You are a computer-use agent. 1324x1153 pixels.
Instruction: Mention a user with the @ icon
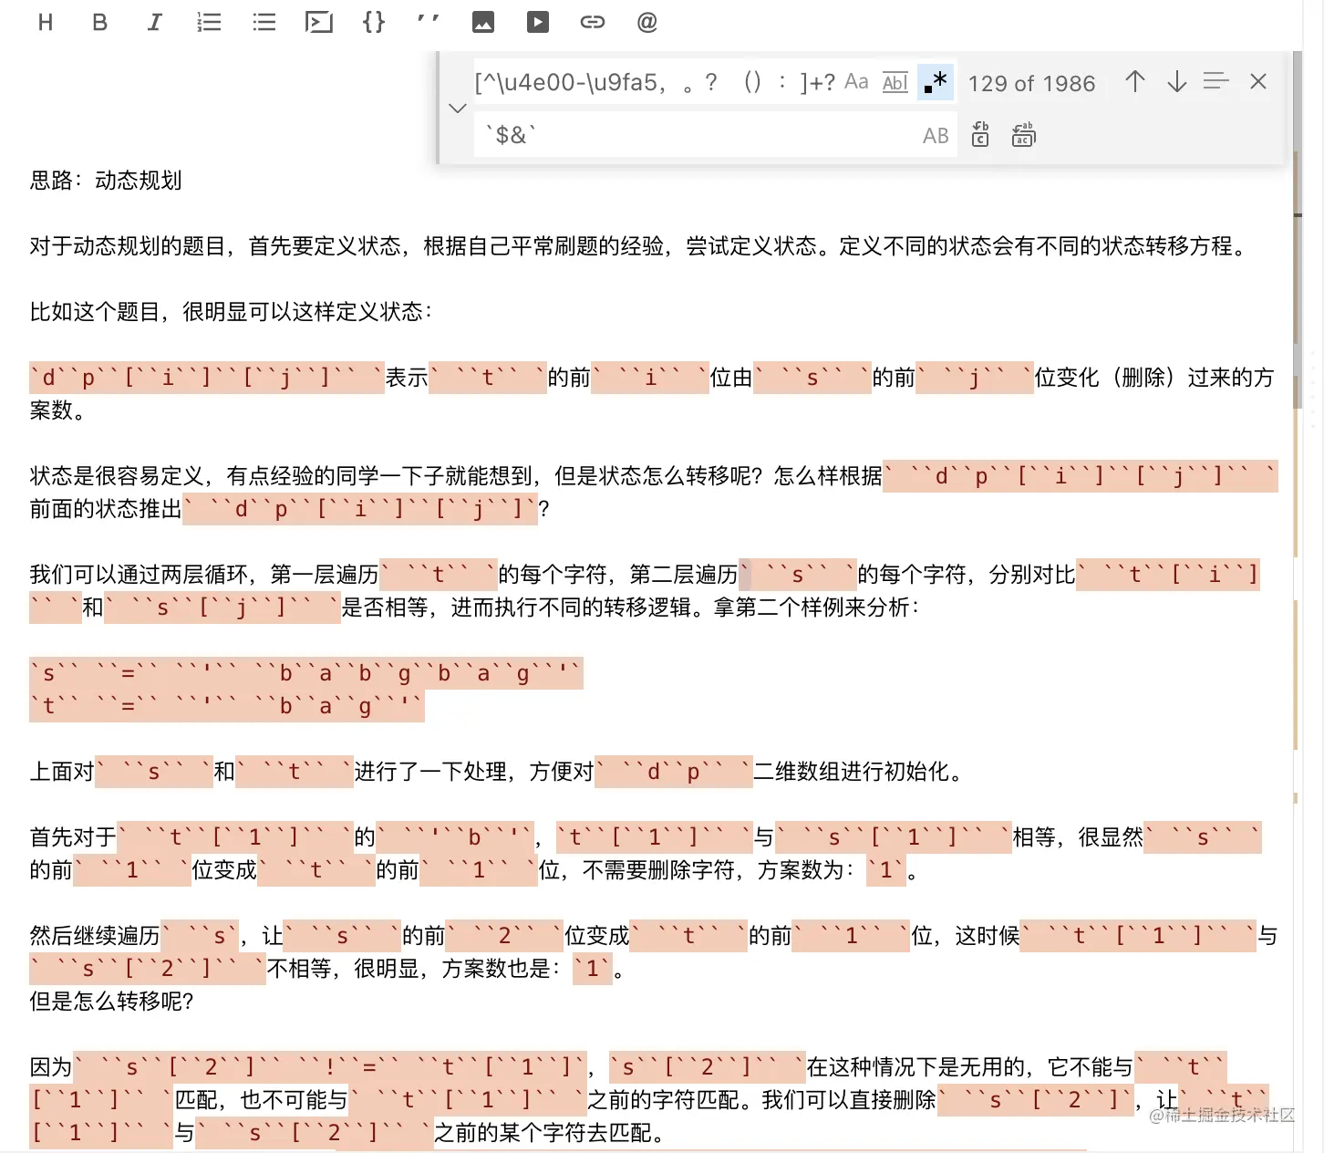pos(647,22)
